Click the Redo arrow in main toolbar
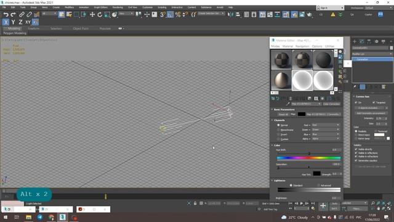The height and width of the screenshot is (222, 394). pyautogui.click(x=13, y=15)
